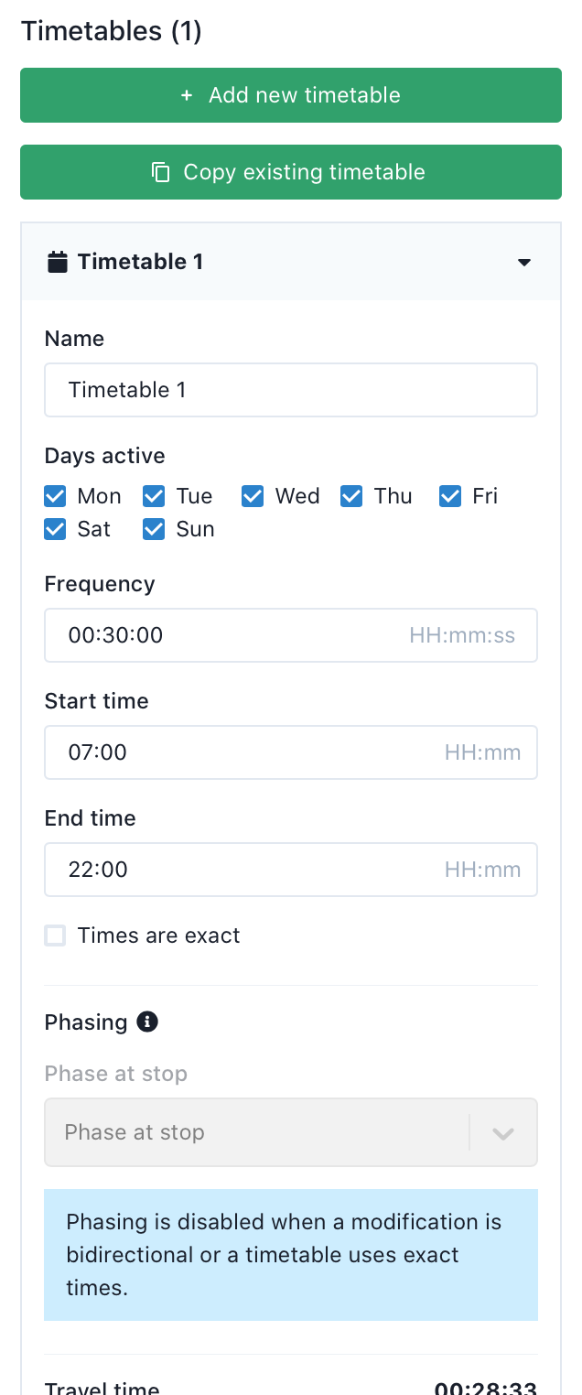The width and height of the screenshot is (582, 1395).
Task: Disable the Sun day checkbox
Action: 153,529
